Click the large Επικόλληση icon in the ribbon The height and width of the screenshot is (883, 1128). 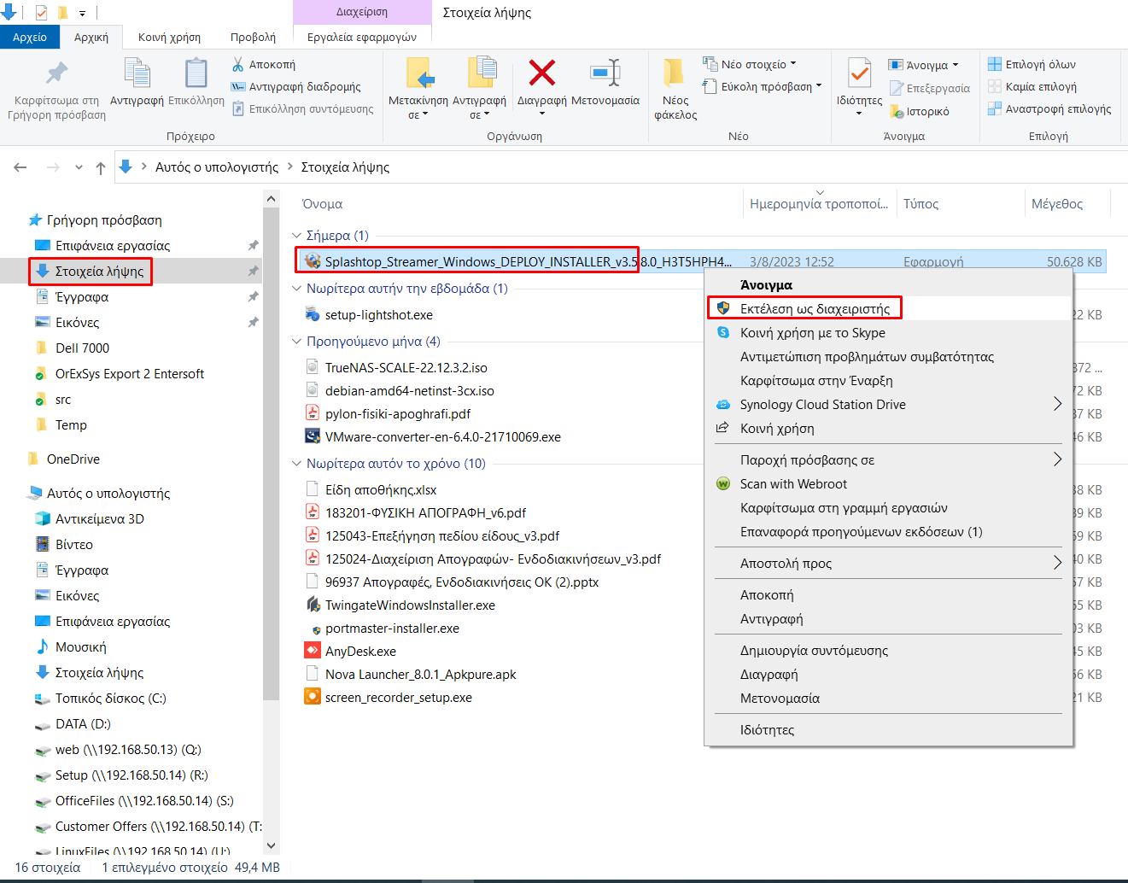coord(196,74)
